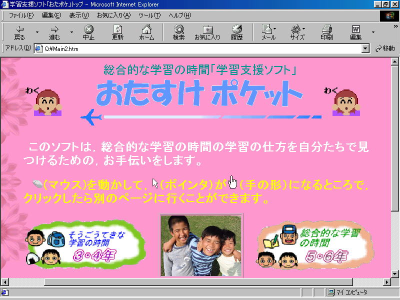Click the アドレス(D) label
This screenshot has height=300, width=400.
point(18,48)
